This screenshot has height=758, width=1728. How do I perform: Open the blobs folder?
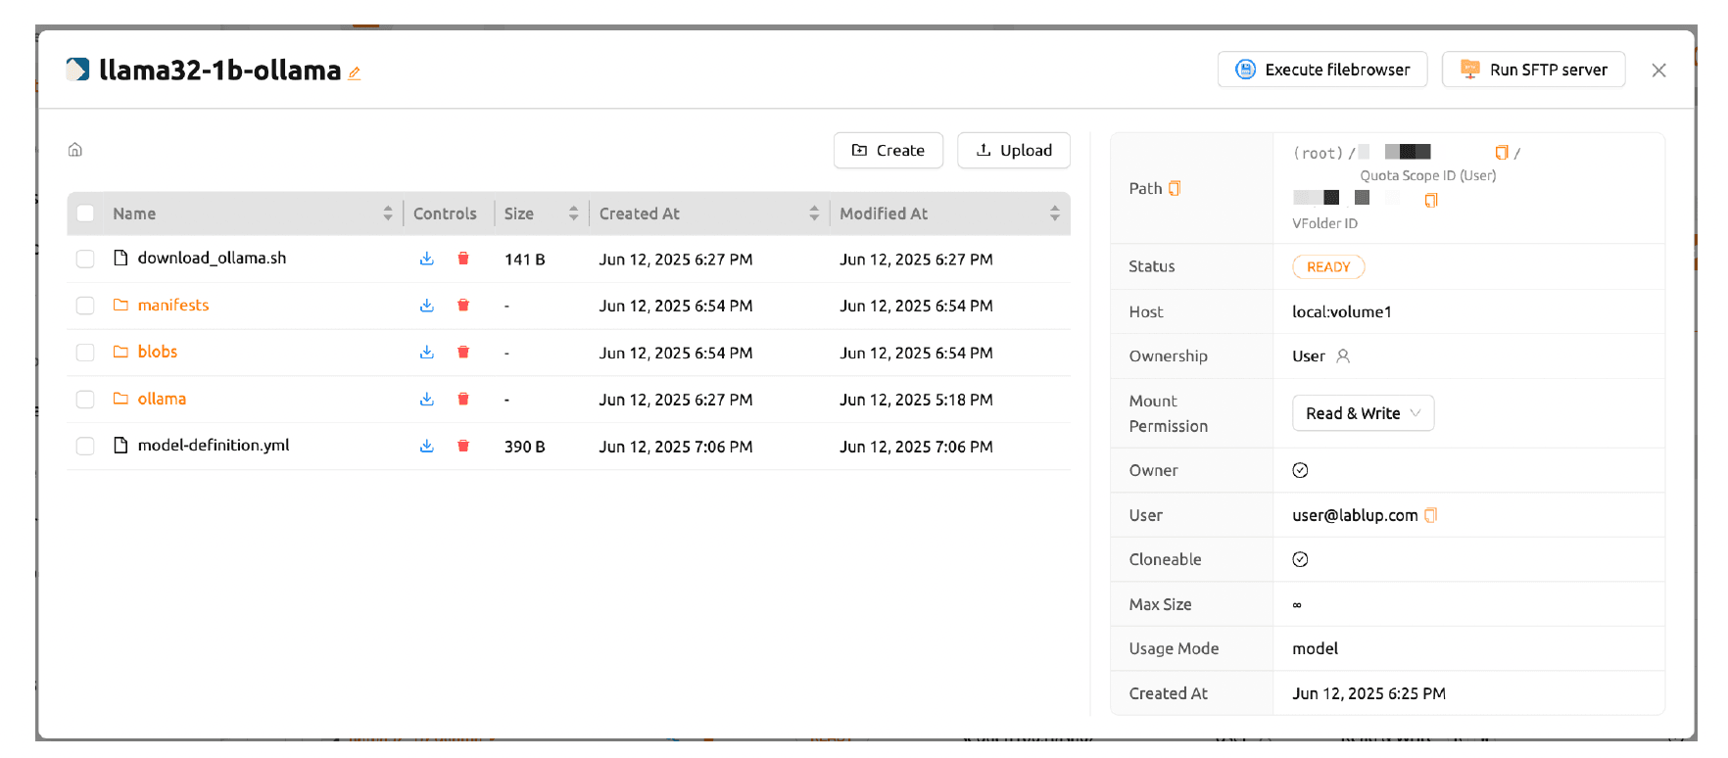[x=158, y=353]
